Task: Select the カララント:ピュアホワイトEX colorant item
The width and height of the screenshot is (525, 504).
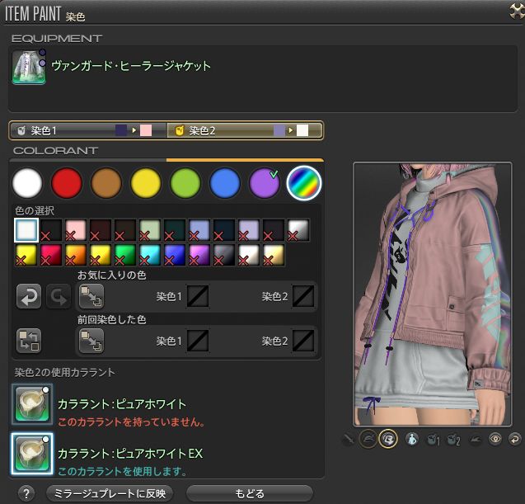Action: coord(32,454)
